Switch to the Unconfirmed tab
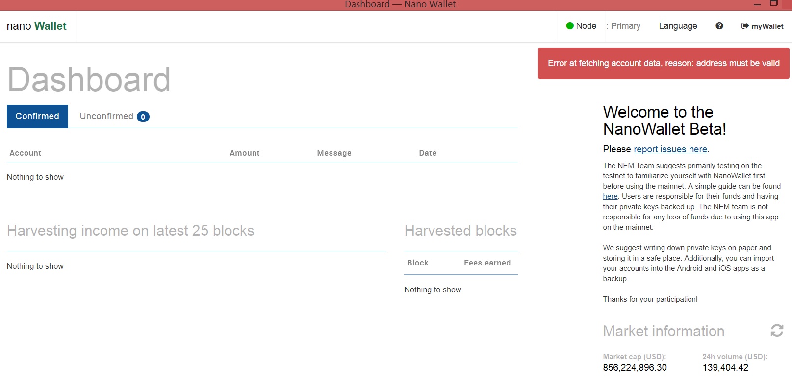This screenshot has width=792, height=386. tap(114, 116)
